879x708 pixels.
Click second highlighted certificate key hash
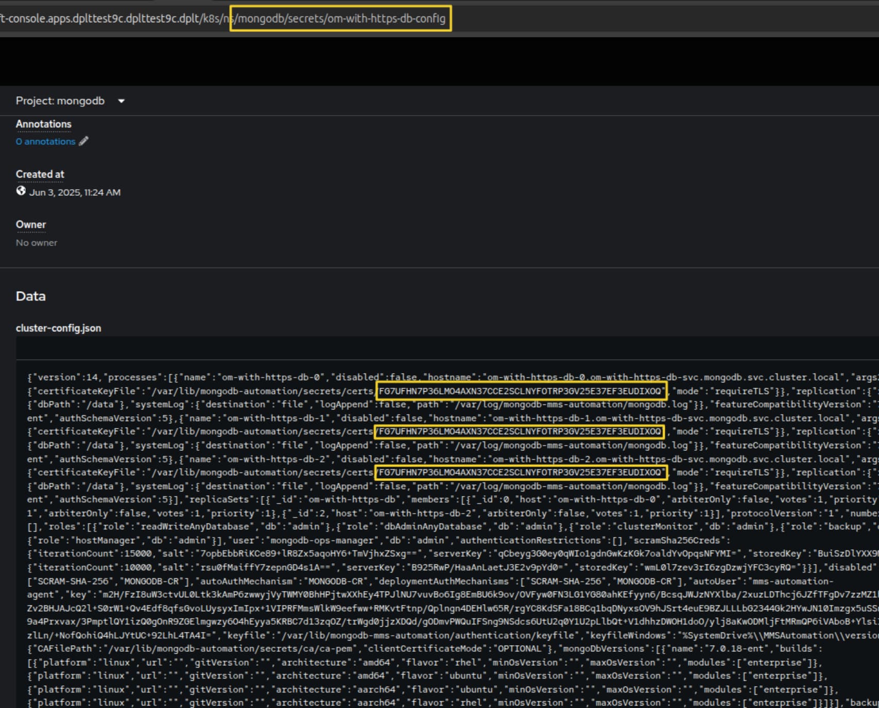coord(519,431)
